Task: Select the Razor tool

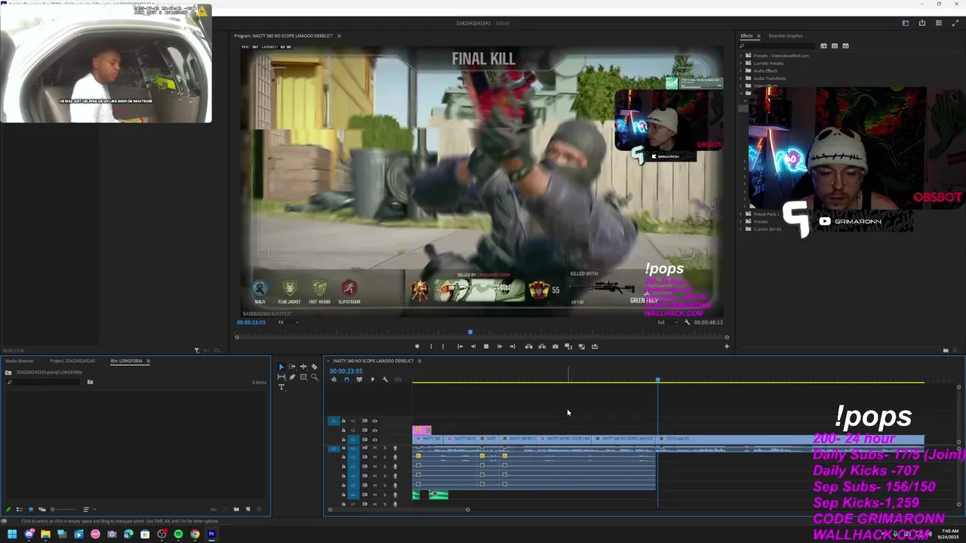Action: (x=314, y=367)
